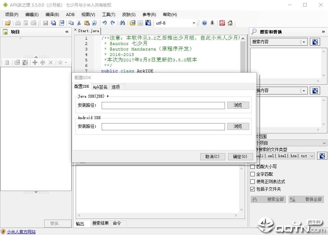Open the 工具(T) menu

[109, 14]
